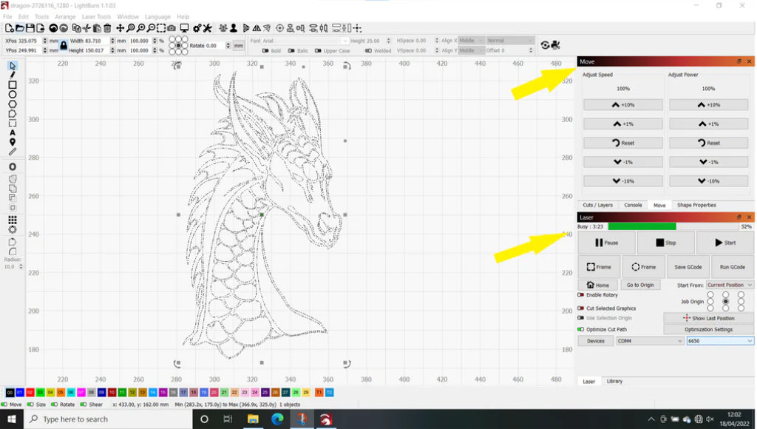Viewport: 757px width, 429px height.
Task: Select the Text tool labeled A
Action: pos(13,132)
